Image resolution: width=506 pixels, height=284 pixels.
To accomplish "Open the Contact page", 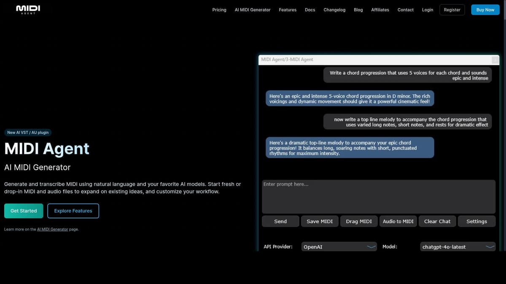I will pos(406,10).
